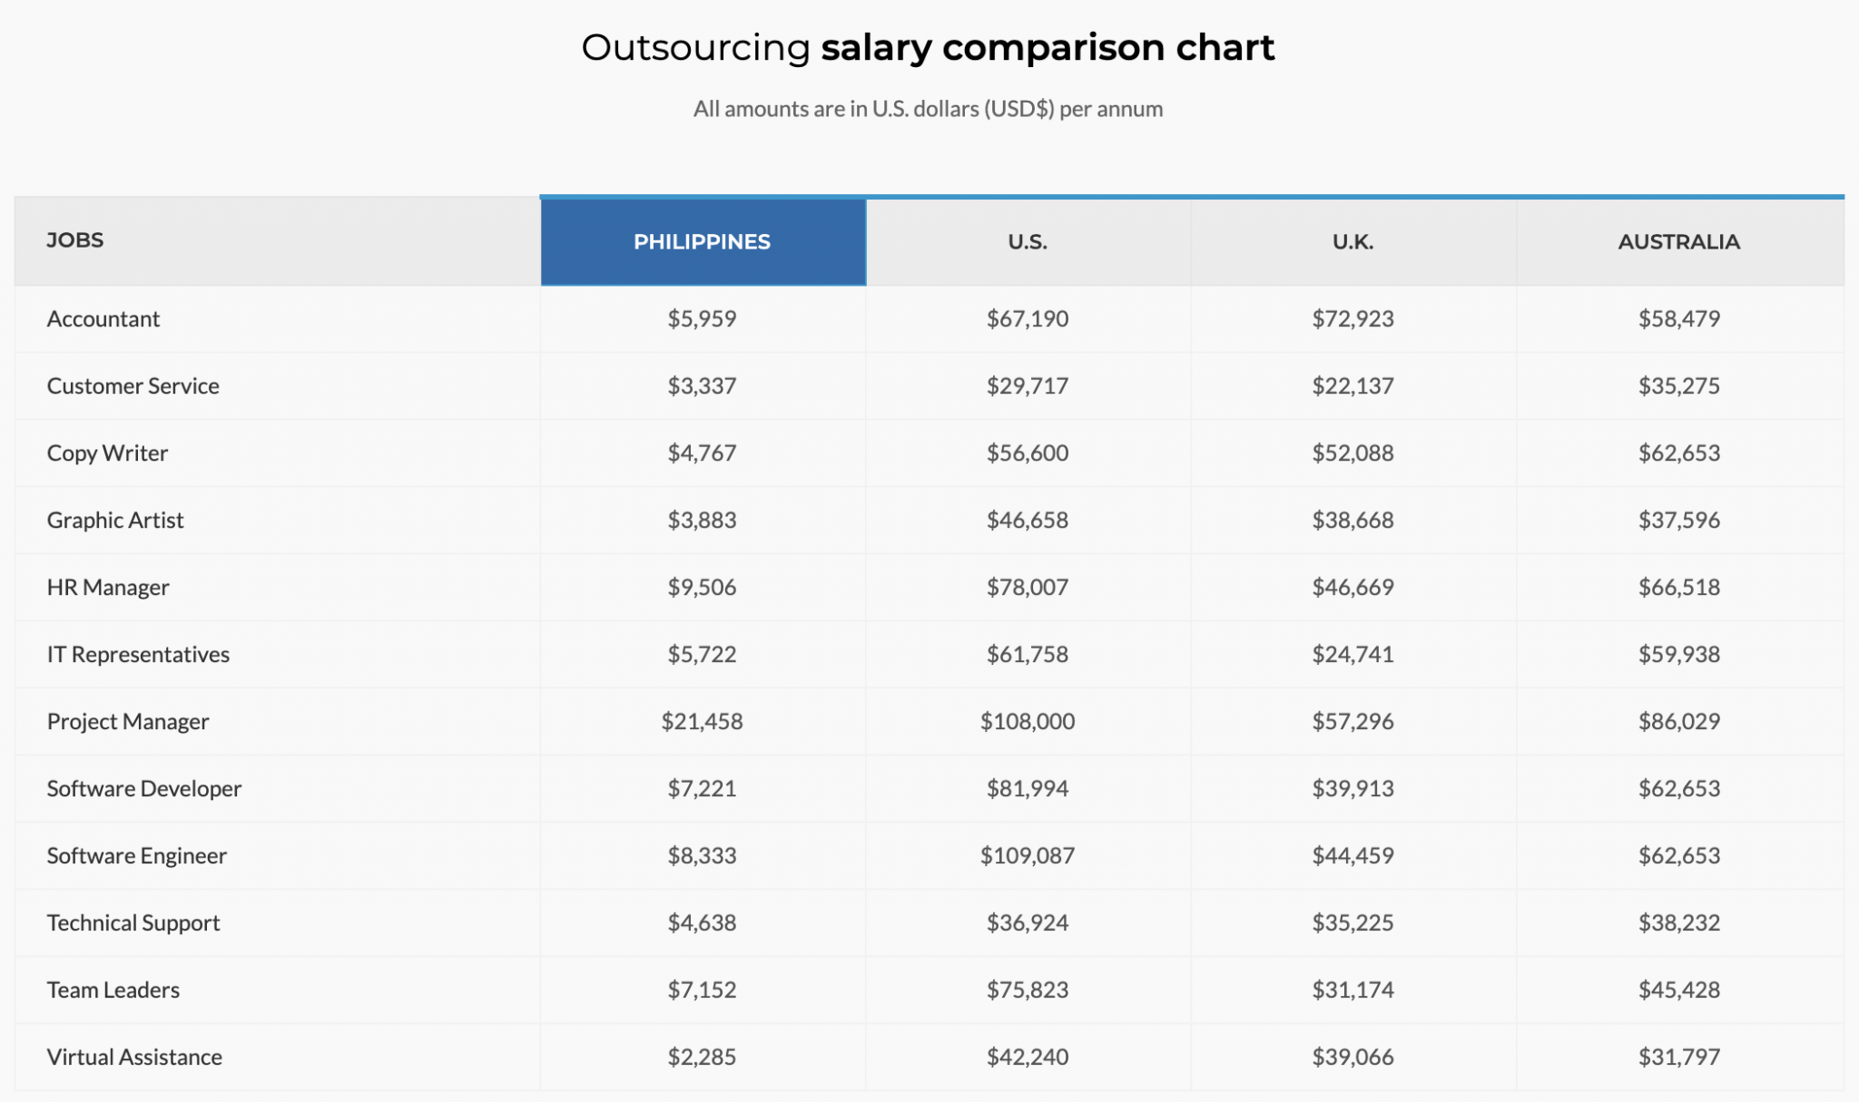
Task: Click the chart title heading
Action: coord(928,48)
